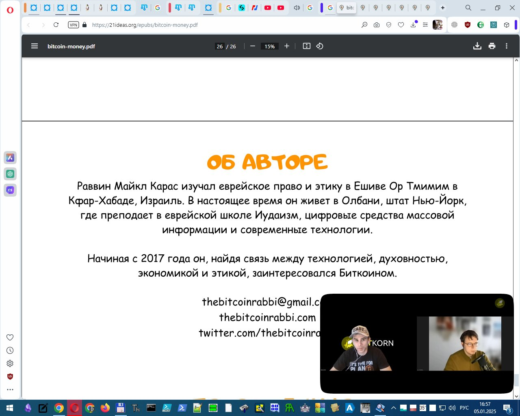Open a new browser tab
This screenshot has width=520, height=416.
click(443, 8)
